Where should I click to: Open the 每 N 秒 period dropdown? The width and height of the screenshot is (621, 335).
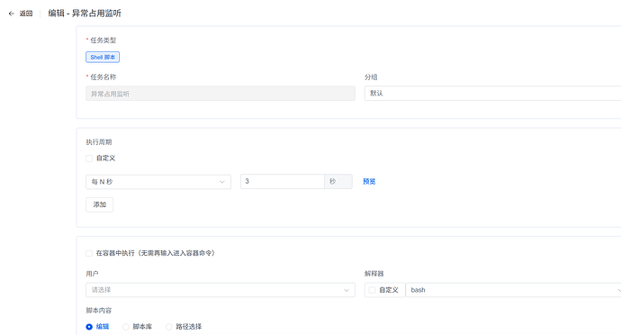pyautogui.click(x=158, y=182)
